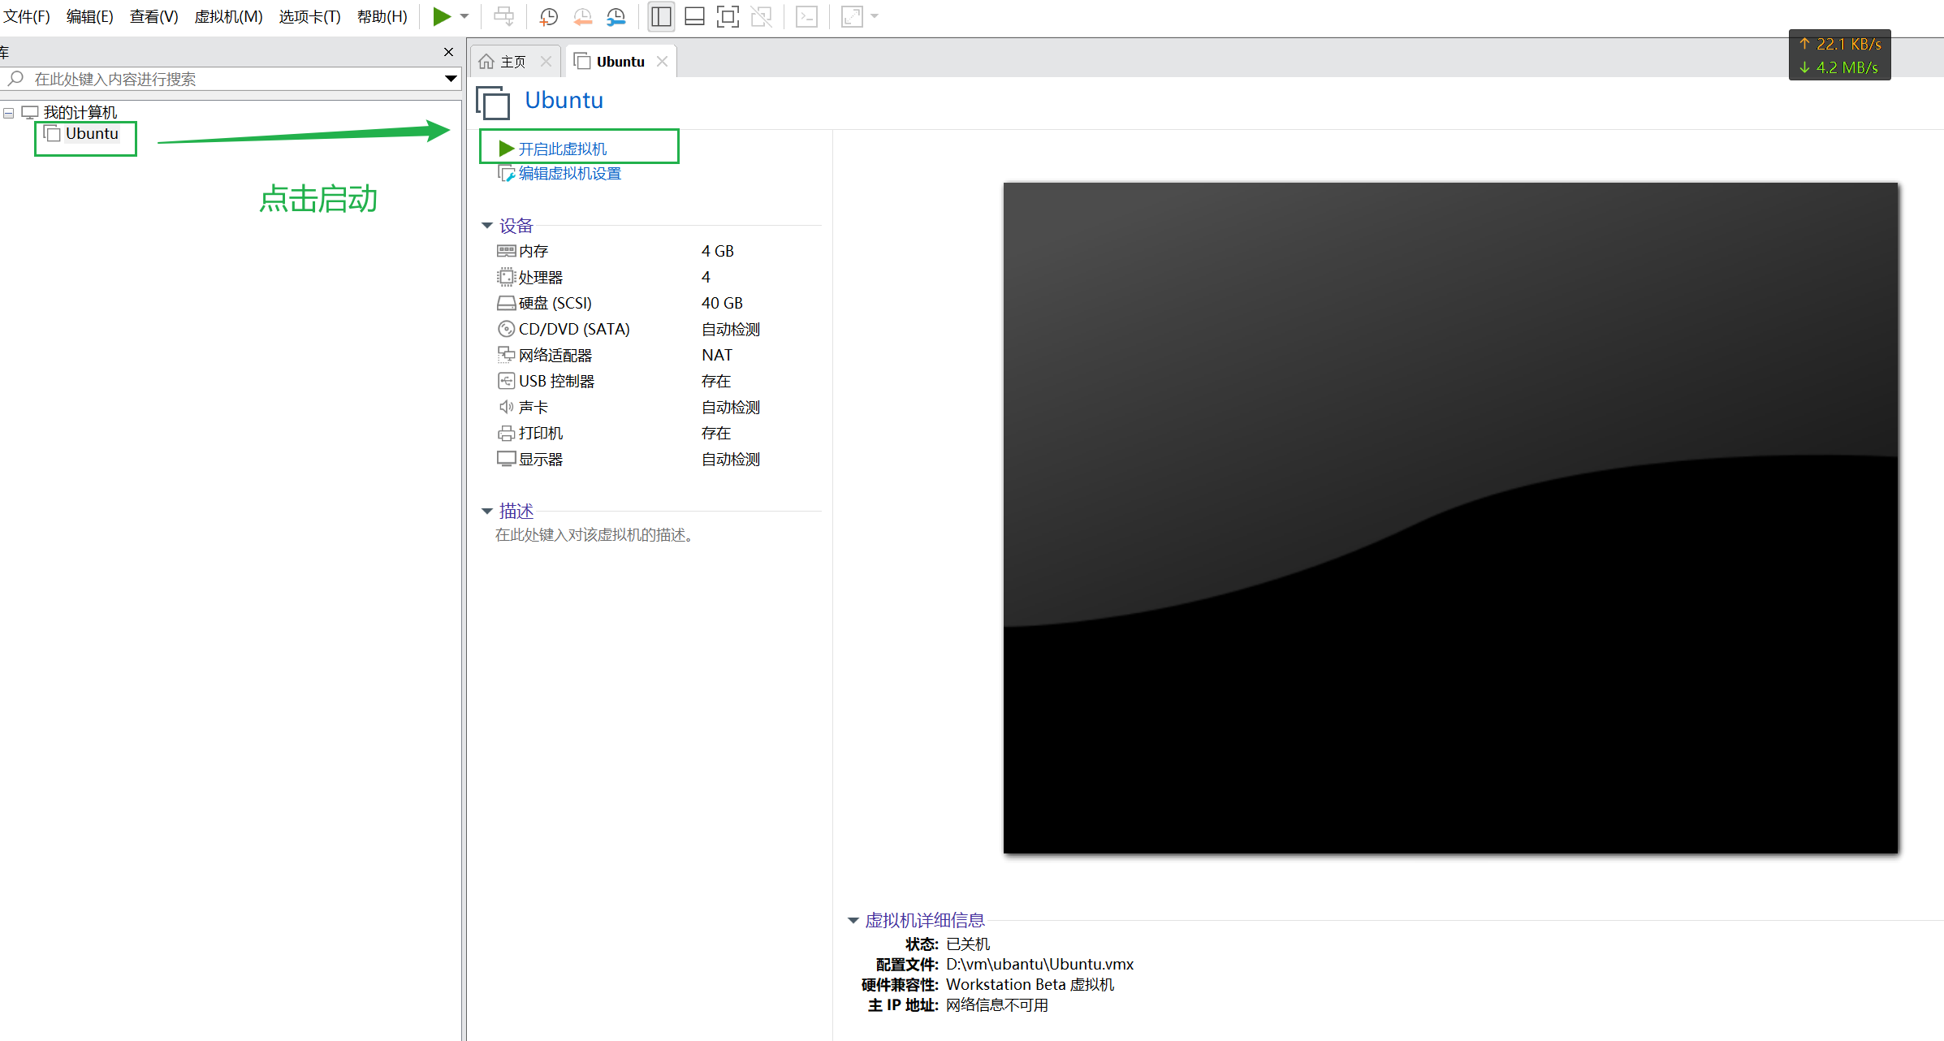Click the 处理器 processor device icon
Screen dimensions: 1944x1041
pos(506,277)
